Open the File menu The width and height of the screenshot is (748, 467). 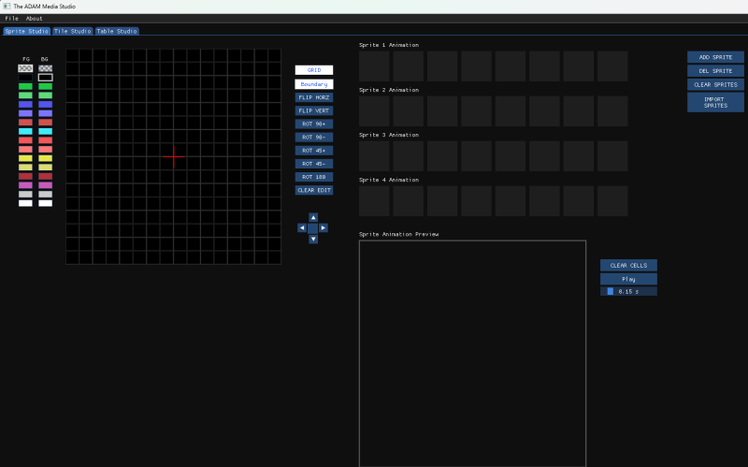(x=11, y=18)
